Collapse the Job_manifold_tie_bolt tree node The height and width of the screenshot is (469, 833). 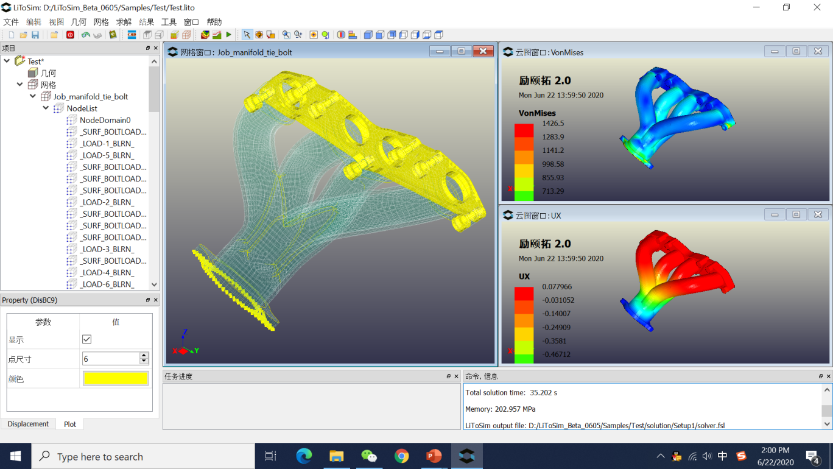click(x=33, y=97)
